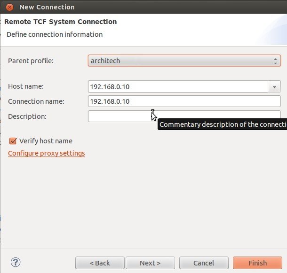
Task: Click the New Connection title bar
Action: 143,7
